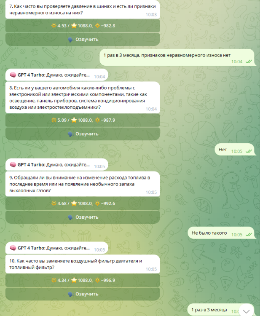This screenshot has height=316, width=260.
Task: Select the sent reply "Нет"
Action: [234, 150]
